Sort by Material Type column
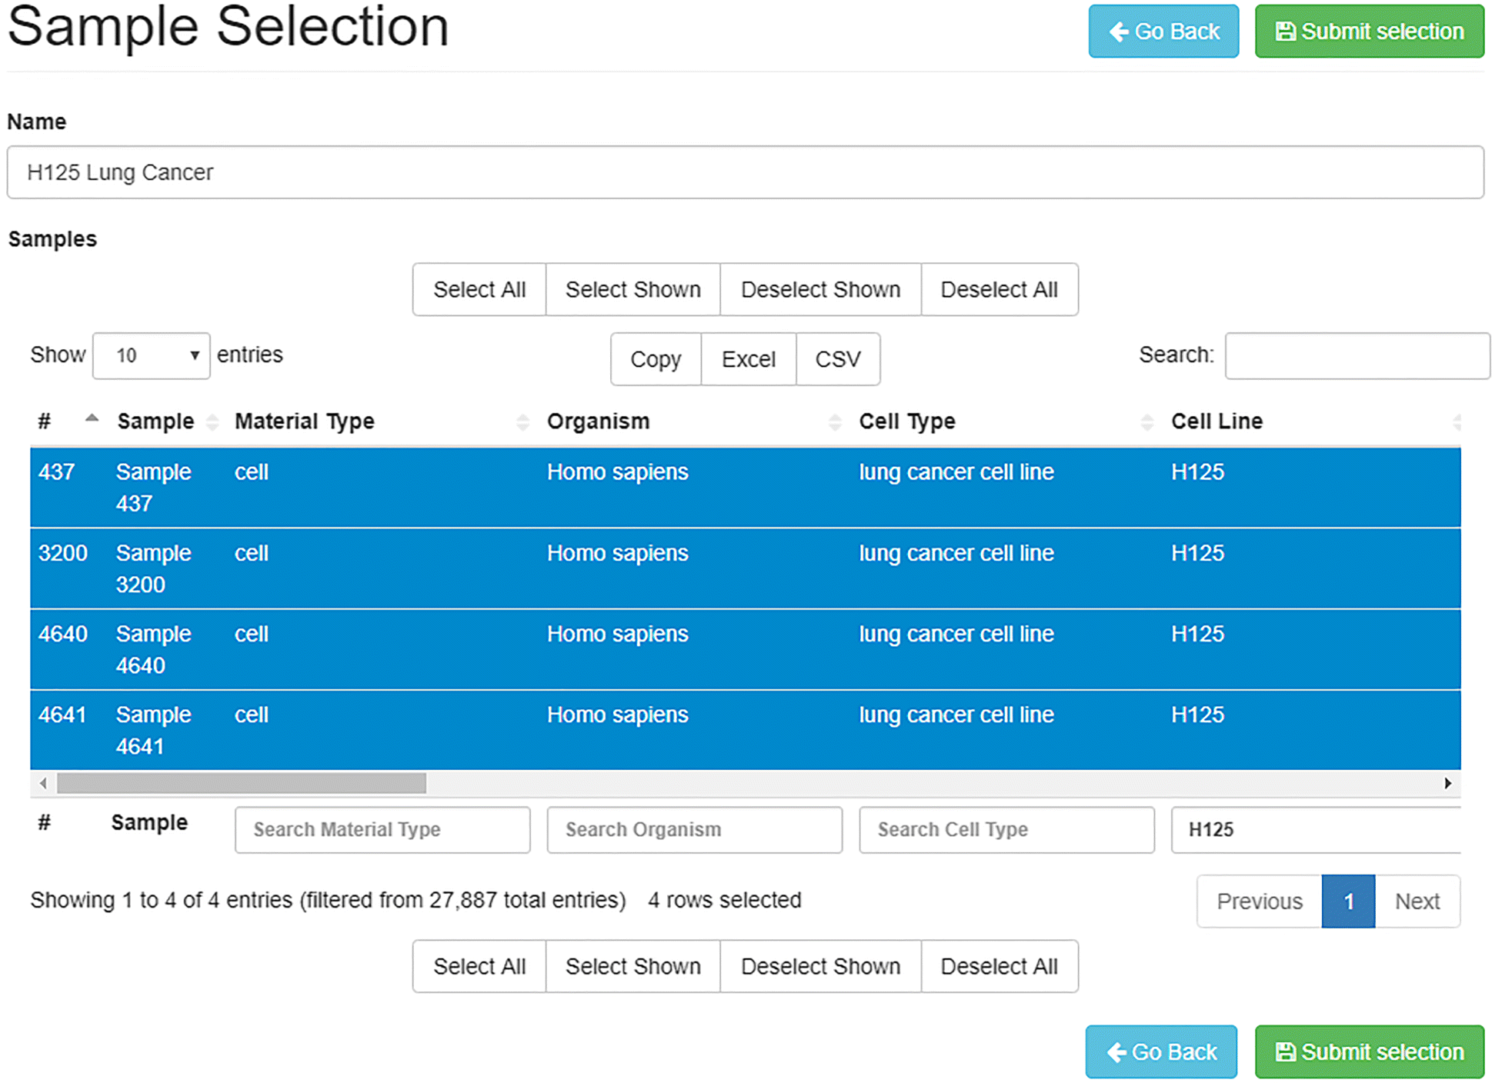Viewport: 1495px width, 1083px height. 382,421
